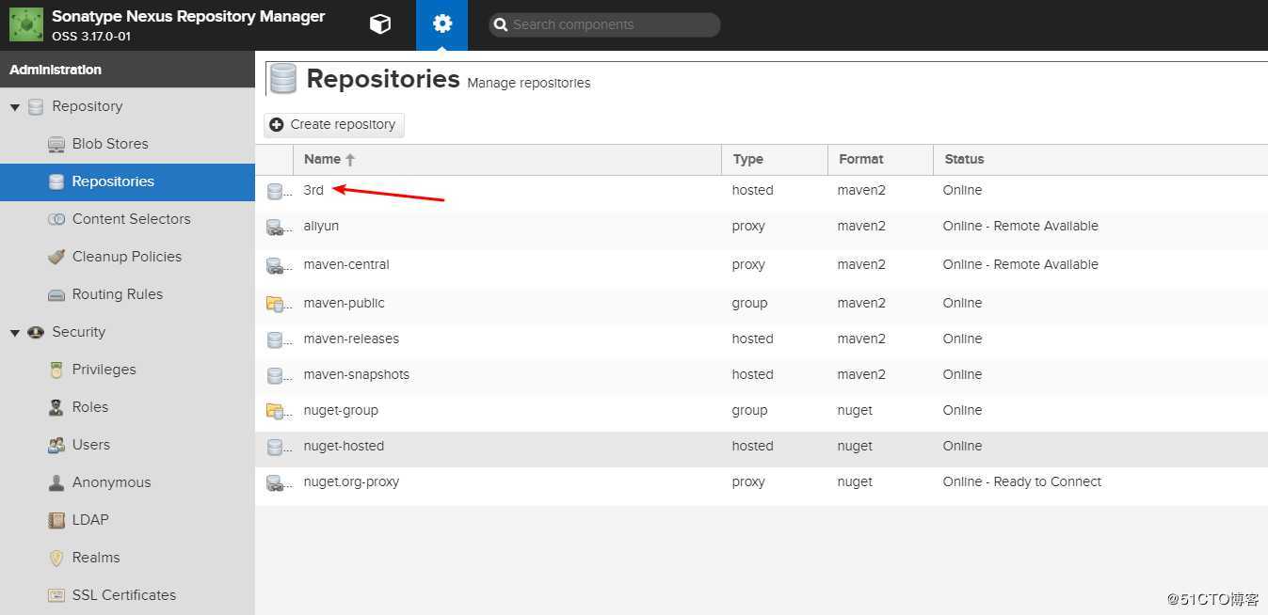1268x615 pixels.
Task: Click Create repository button
Action: 333,125
